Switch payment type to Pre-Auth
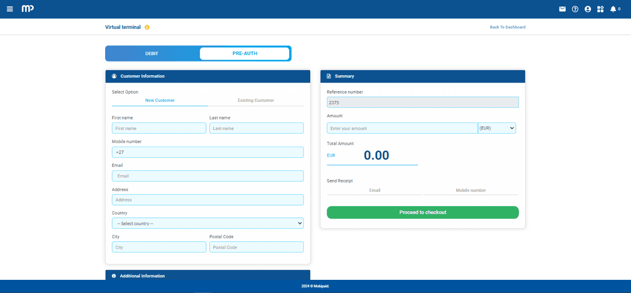Image resolution: width=631 pixels, height=293 pixels. point(245,54)
